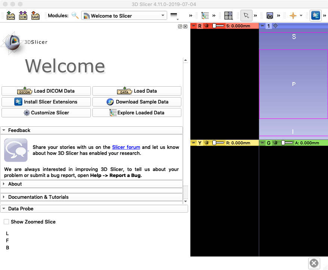Viewport: 328px width, 270px height.
Task: Click the 'A: 0.000mm' offset value
Action: pyautogui.click(x=307, y=143)
